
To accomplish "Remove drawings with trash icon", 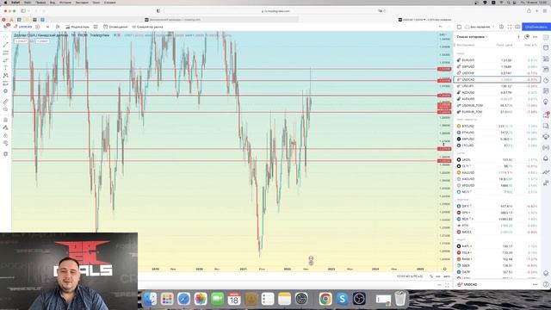I will pyautogui.click(x=6, y=153).
